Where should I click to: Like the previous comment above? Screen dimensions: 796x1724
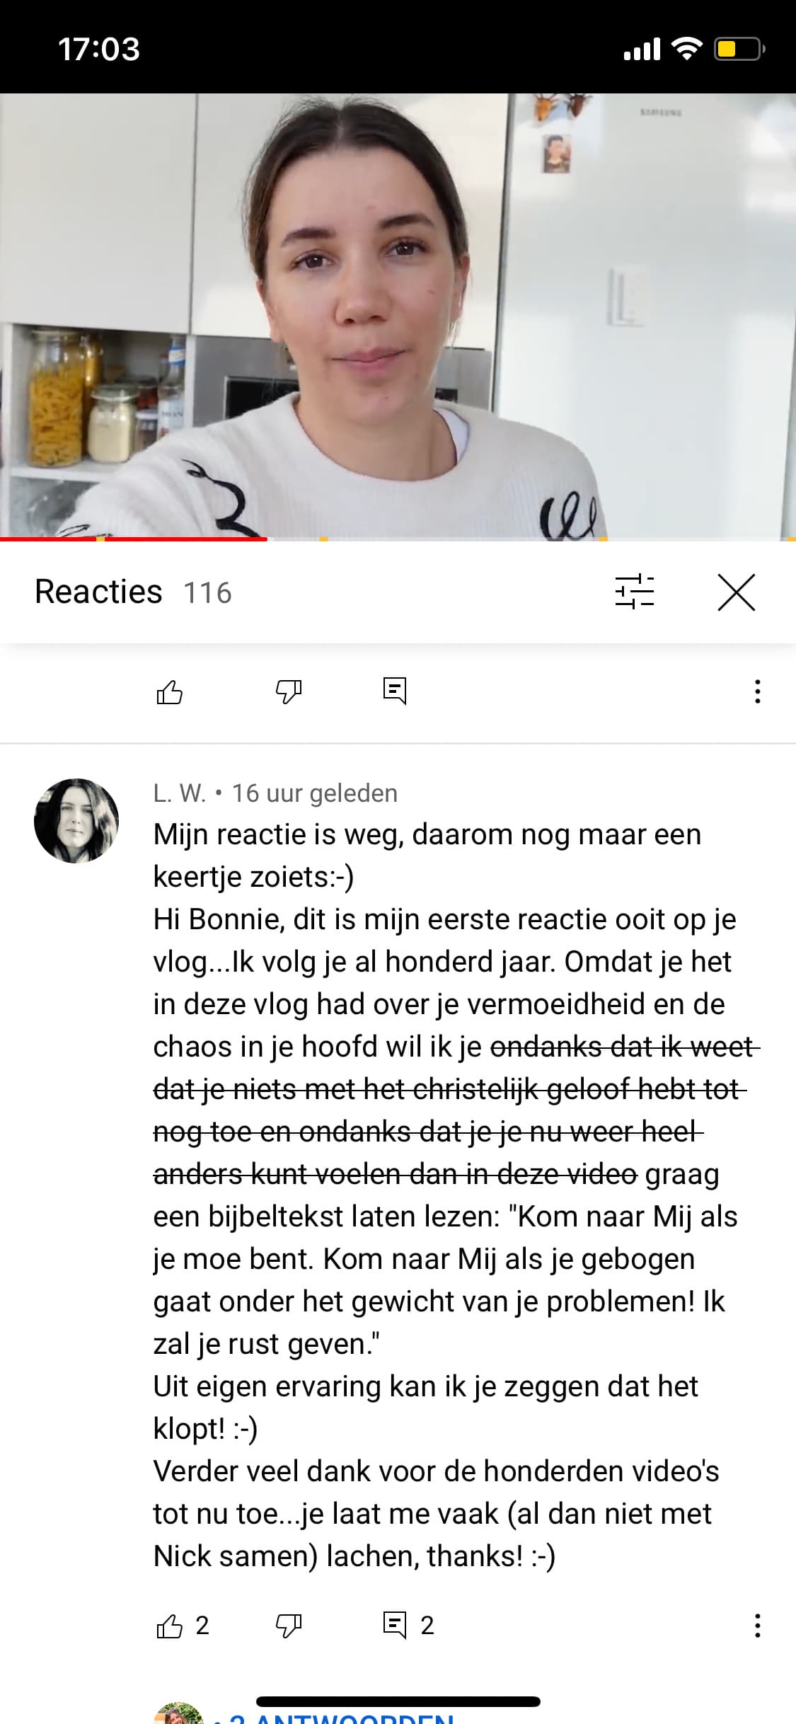tap(170, 691)
